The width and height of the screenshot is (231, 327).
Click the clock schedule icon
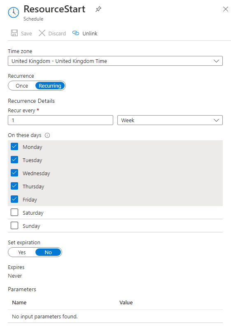[x=14, y=12]
